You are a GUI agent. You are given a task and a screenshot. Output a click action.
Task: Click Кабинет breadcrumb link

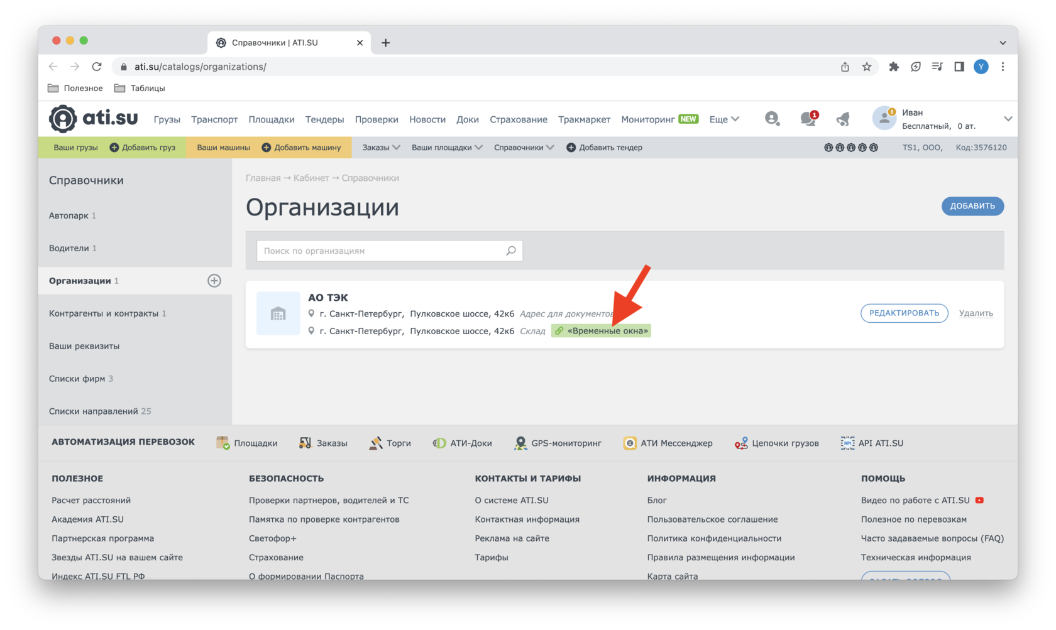point(311,178)
